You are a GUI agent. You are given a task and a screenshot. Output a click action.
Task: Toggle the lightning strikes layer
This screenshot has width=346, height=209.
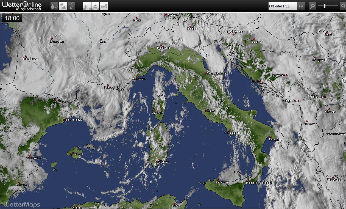(71, 6)
